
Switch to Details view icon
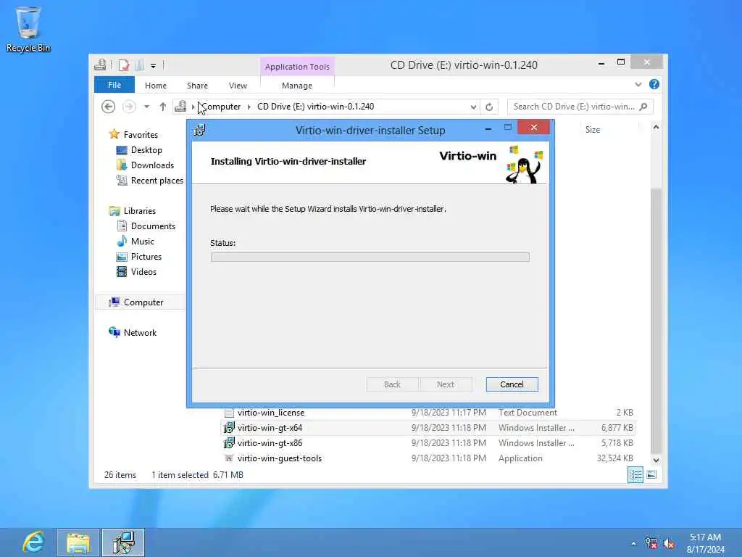tap(635, 474)
